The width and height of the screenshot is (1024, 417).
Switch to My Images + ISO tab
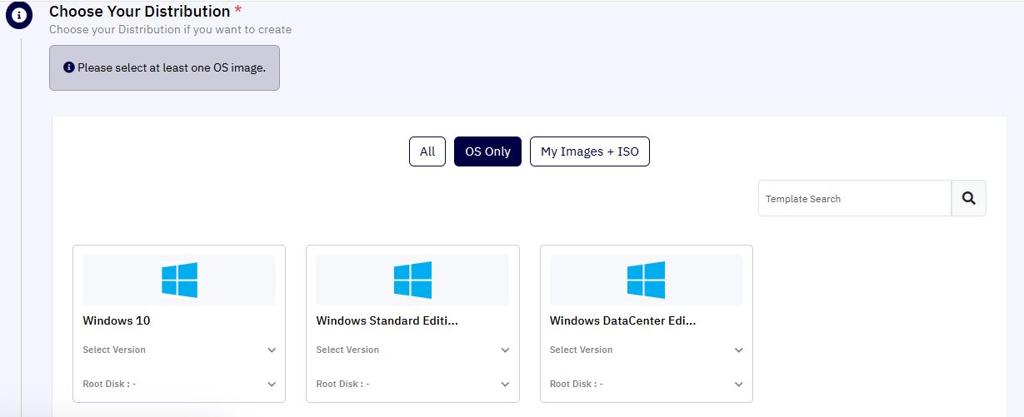tap(590, 151)
